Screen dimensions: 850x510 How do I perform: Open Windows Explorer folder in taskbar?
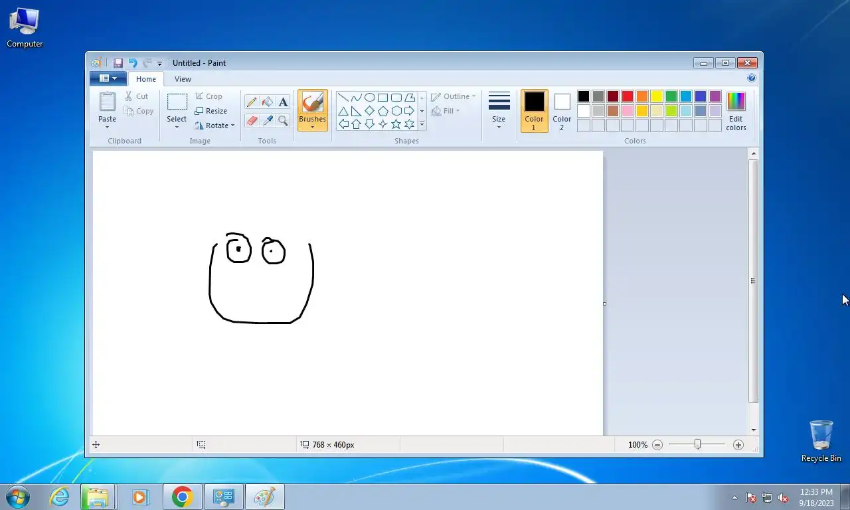click(97, 497)
